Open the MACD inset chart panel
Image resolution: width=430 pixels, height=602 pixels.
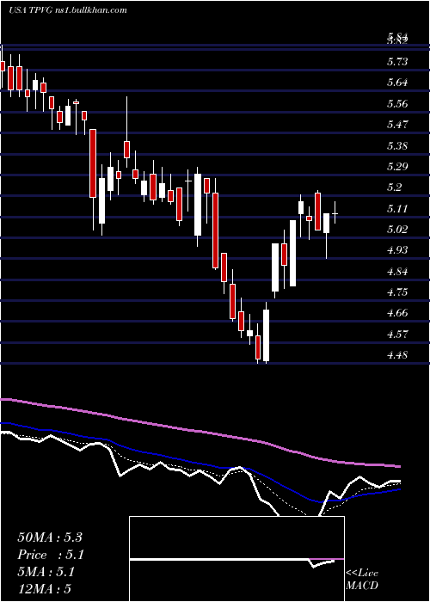pyautogui.click(x=236, y=559)
